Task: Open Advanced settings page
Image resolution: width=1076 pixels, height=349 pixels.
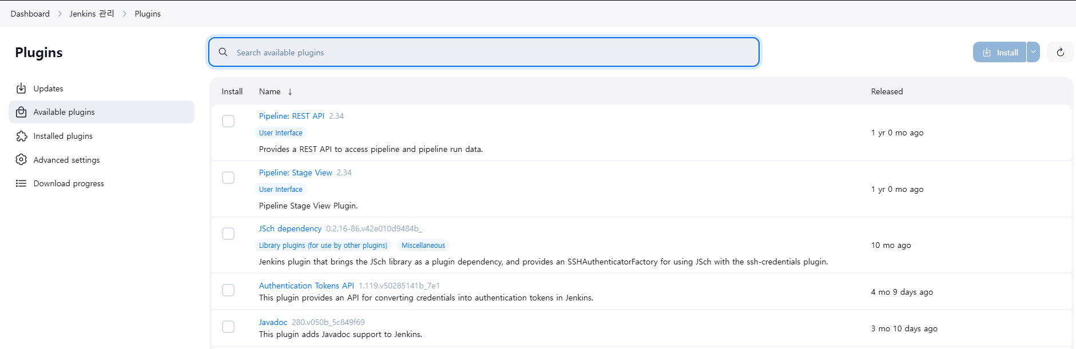Action: tap(102, 160)
